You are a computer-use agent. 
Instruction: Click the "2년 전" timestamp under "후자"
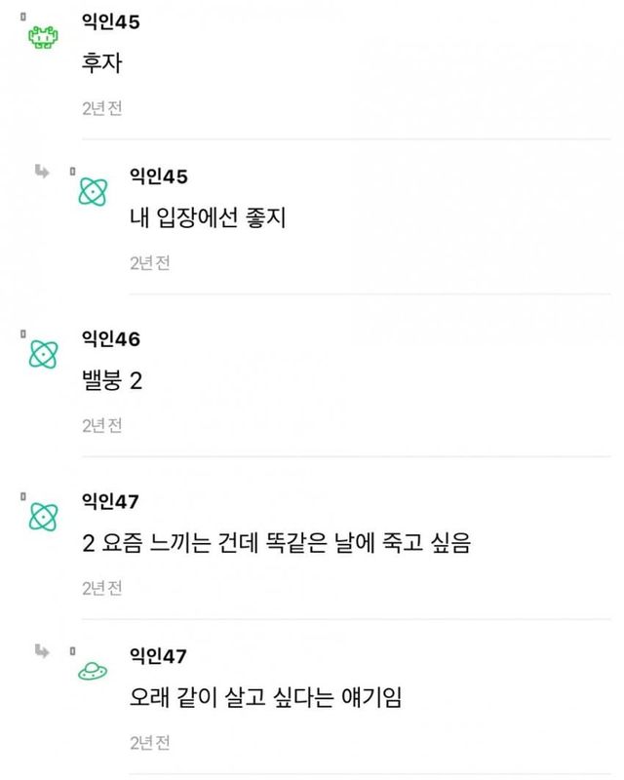[x=101, y=108]
